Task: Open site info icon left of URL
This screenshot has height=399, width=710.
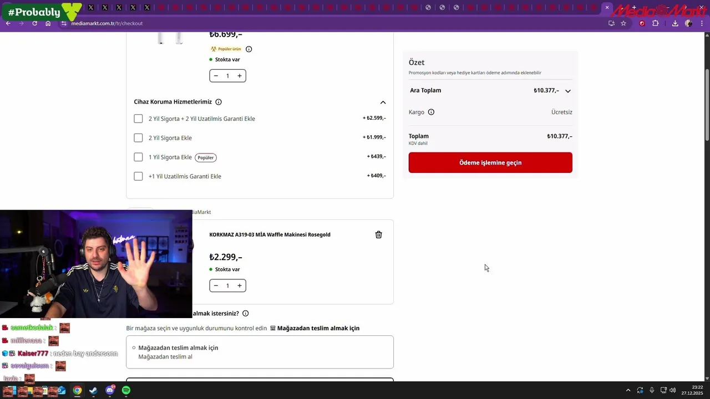Action: pyautogui.click(x=64, y=23)
